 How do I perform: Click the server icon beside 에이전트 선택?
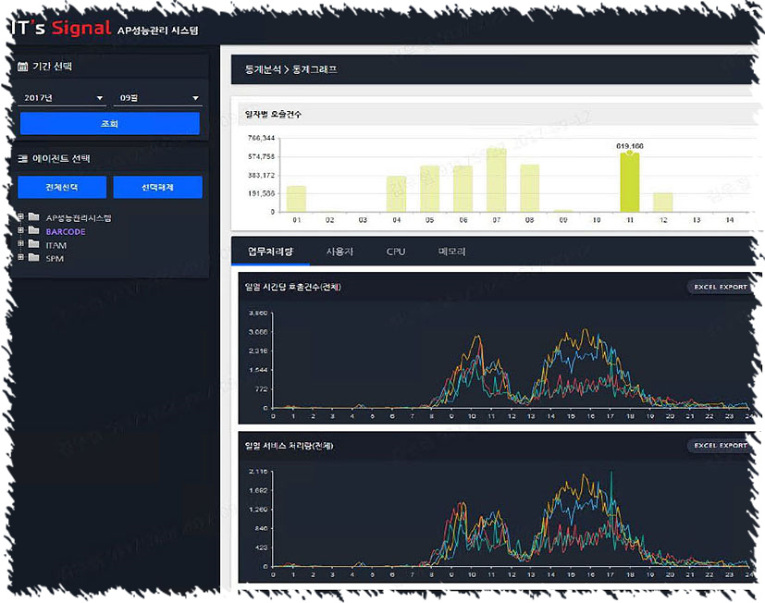[x=22, y=158]
